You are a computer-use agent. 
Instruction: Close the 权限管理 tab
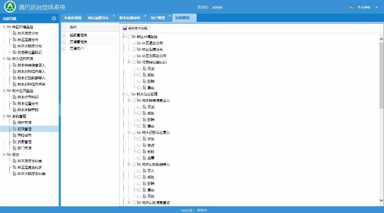195,16
